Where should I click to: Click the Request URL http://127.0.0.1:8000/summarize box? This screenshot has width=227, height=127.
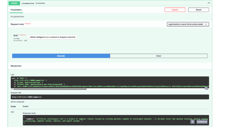(x=110, y=97)
